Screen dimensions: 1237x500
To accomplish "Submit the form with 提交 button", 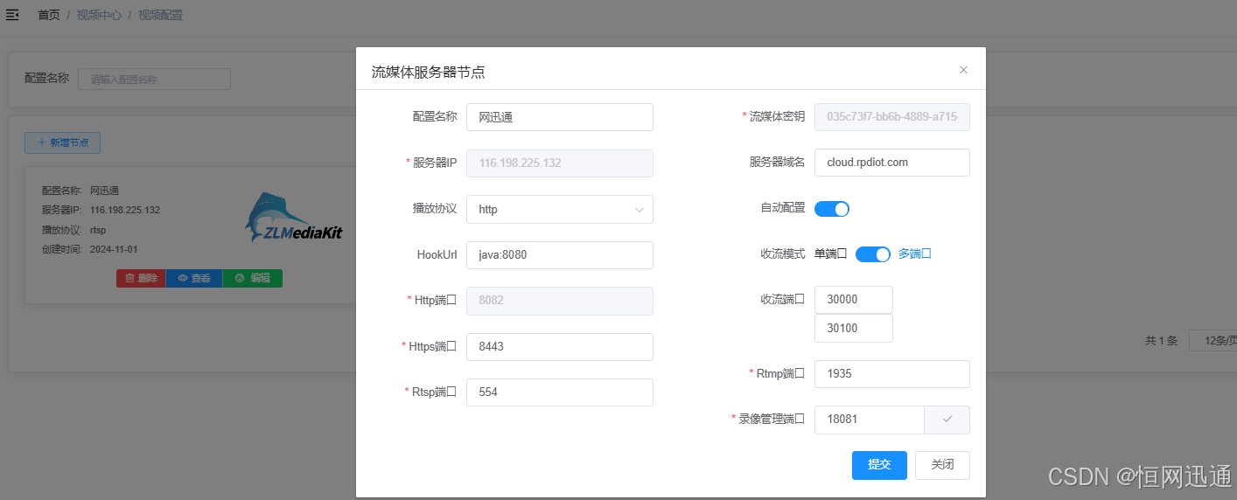I will [x=879, y=465].
